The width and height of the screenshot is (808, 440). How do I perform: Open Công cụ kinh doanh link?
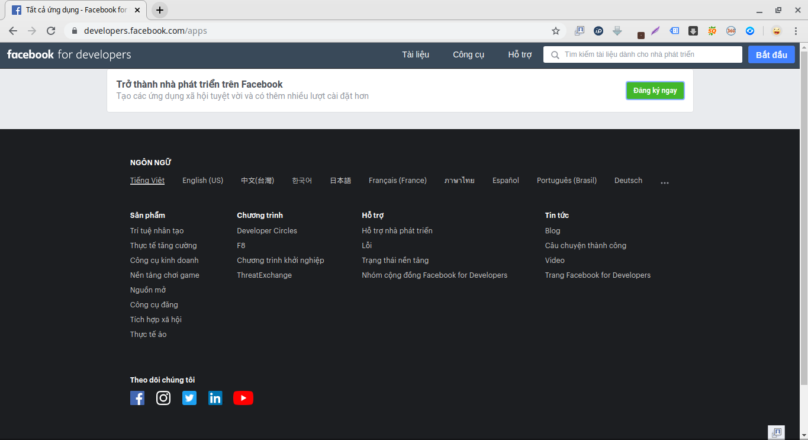[165, 261]
